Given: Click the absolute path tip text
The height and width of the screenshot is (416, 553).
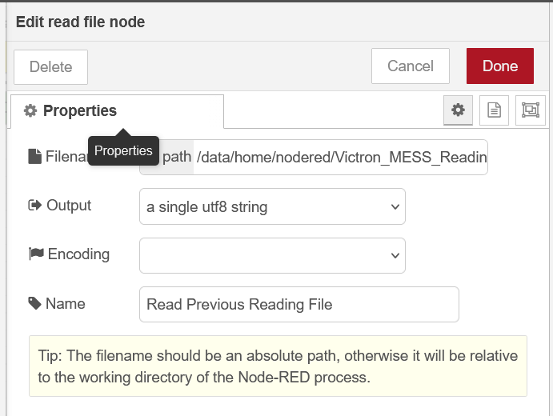Looking at the screenshot, I should (x=278, y=366).
